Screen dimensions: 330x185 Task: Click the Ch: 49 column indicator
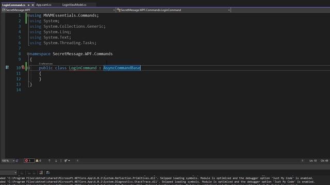pyautogui.click(x=324, y=161)
